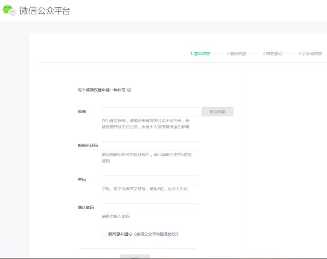This screenshot has height=259, width=327.
Task: Click the 邮箱验证码 verification code field
Action: click(151, 145)
